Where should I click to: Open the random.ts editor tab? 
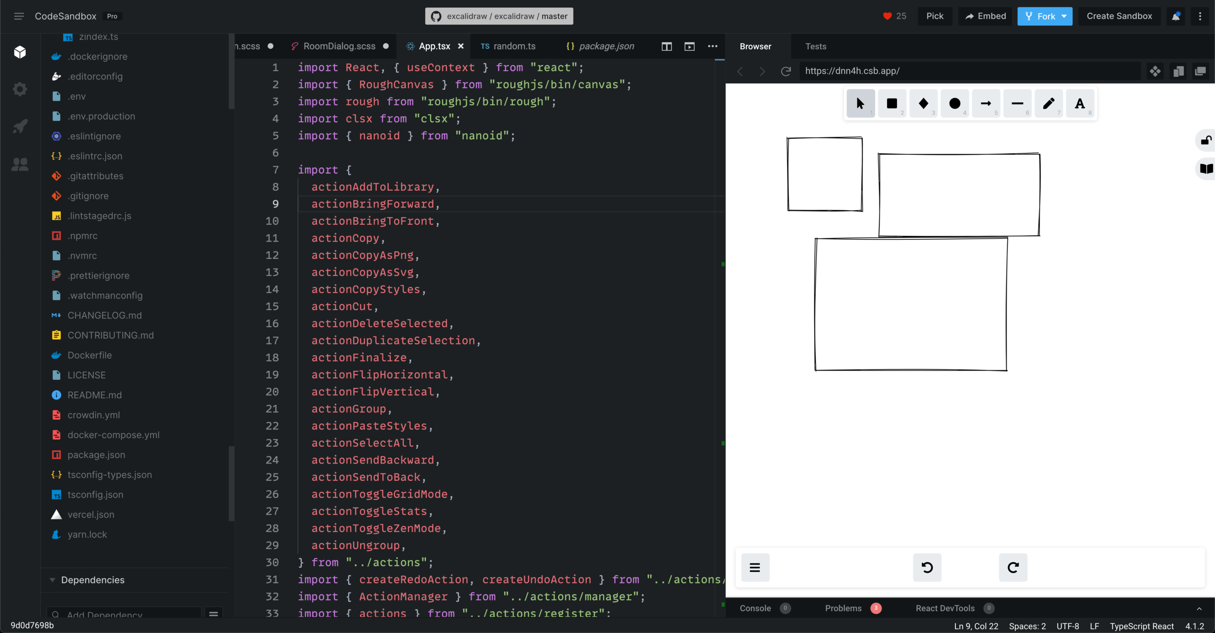514,47
